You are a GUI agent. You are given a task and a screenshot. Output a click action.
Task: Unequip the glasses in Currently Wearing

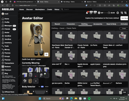(x=25, y=70)
